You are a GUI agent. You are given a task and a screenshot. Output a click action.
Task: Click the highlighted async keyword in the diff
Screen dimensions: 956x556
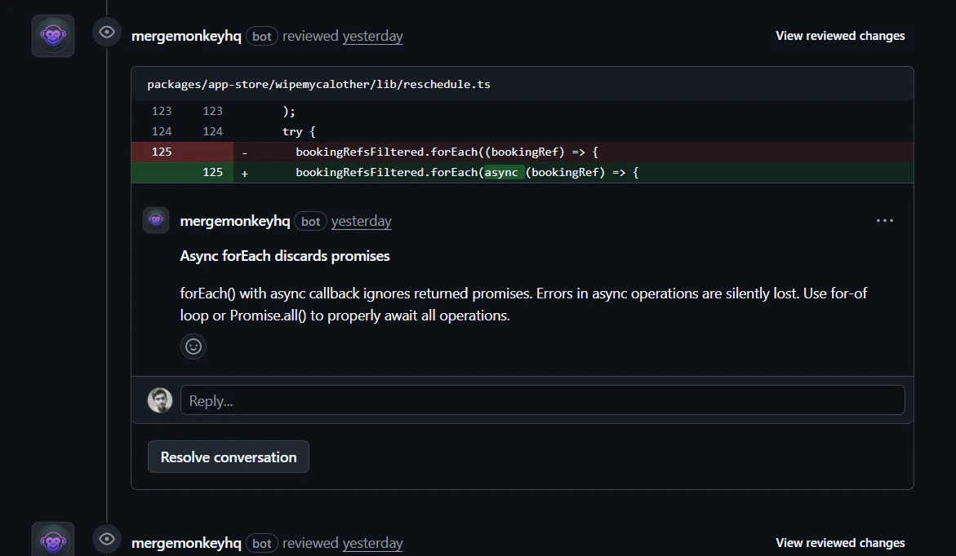tap(501, 172)
